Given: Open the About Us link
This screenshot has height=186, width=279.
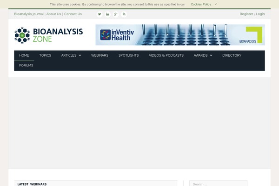Looking at the screenshot, I should click(54, 14).
